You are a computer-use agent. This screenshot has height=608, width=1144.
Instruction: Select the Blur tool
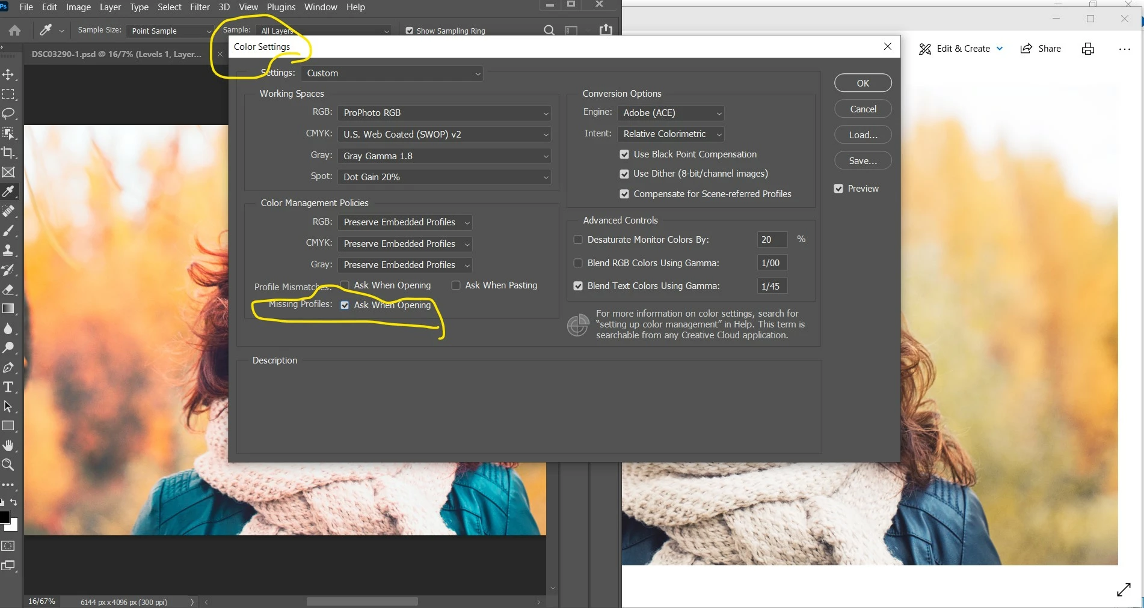point(8,329)
